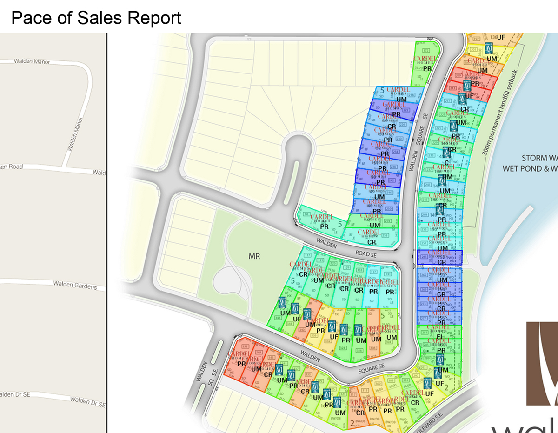The width and height of the screenshot is (558, 433).
Task: Click the AVI icon on lot 241
Action: pyautogui.click(x=441, y=180)
